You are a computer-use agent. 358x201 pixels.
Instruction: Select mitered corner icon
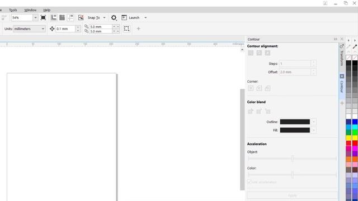[x=251, y=88]
